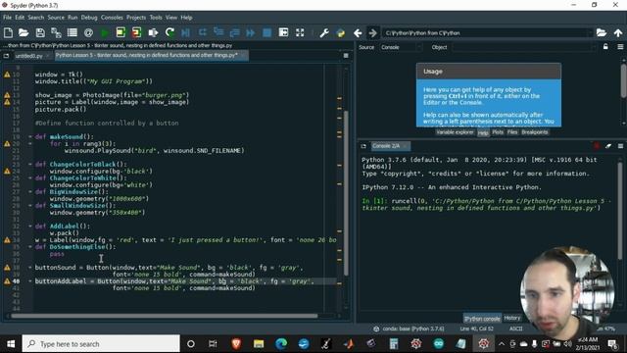Run file with green play icon
Image resolution: width=627 pixels, height=353 pixels.
pyautogui.click(x=105, y=32)
